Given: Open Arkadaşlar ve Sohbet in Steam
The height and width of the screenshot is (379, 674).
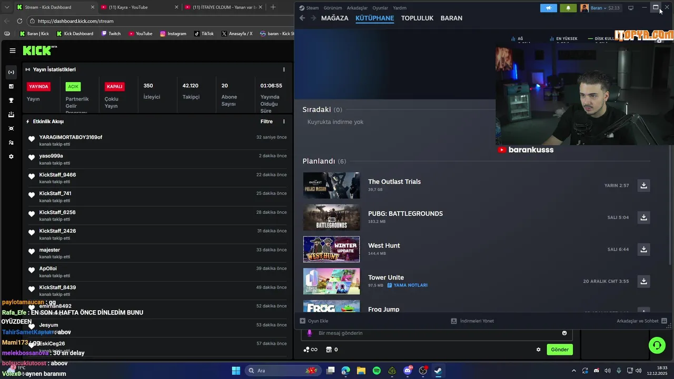Looking at the screenshot, I should tap(642, 321).
